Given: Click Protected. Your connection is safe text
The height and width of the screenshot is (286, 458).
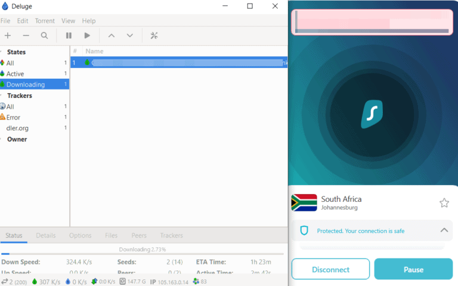Looking at the screenshot, I should [x=361, y=231].
